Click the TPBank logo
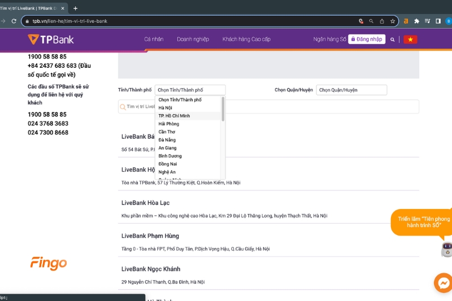 pyautogui.click(x=51, y=40)
